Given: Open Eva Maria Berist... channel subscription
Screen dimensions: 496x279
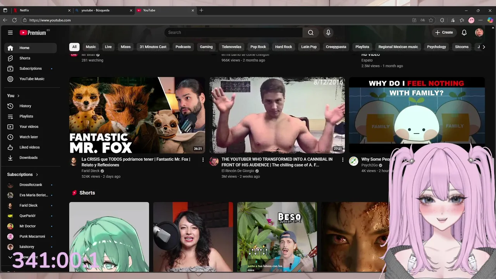Looking at the screenshot, I should click(31, 195).
